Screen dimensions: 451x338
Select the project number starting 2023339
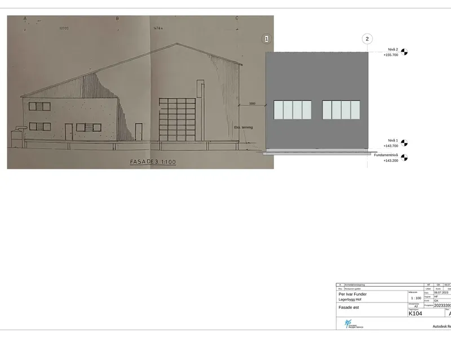click(x=443, y=305)
